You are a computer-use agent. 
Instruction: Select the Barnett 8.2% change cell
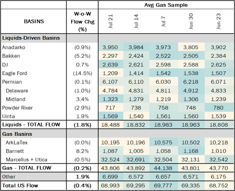click(82, 151)
